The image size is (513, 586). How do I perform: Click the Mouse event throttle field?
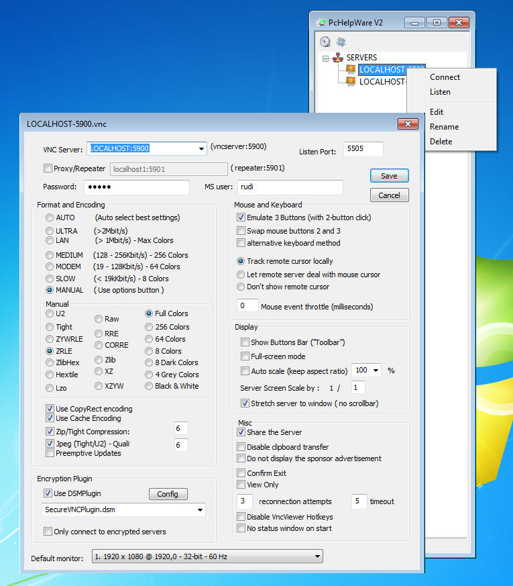click(x=247, y=305)
